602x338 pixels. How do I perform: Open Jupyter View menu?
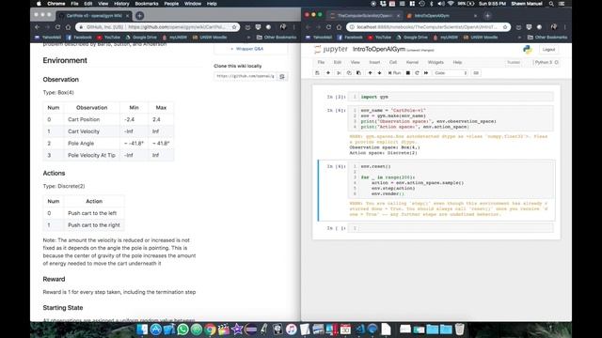356,62
